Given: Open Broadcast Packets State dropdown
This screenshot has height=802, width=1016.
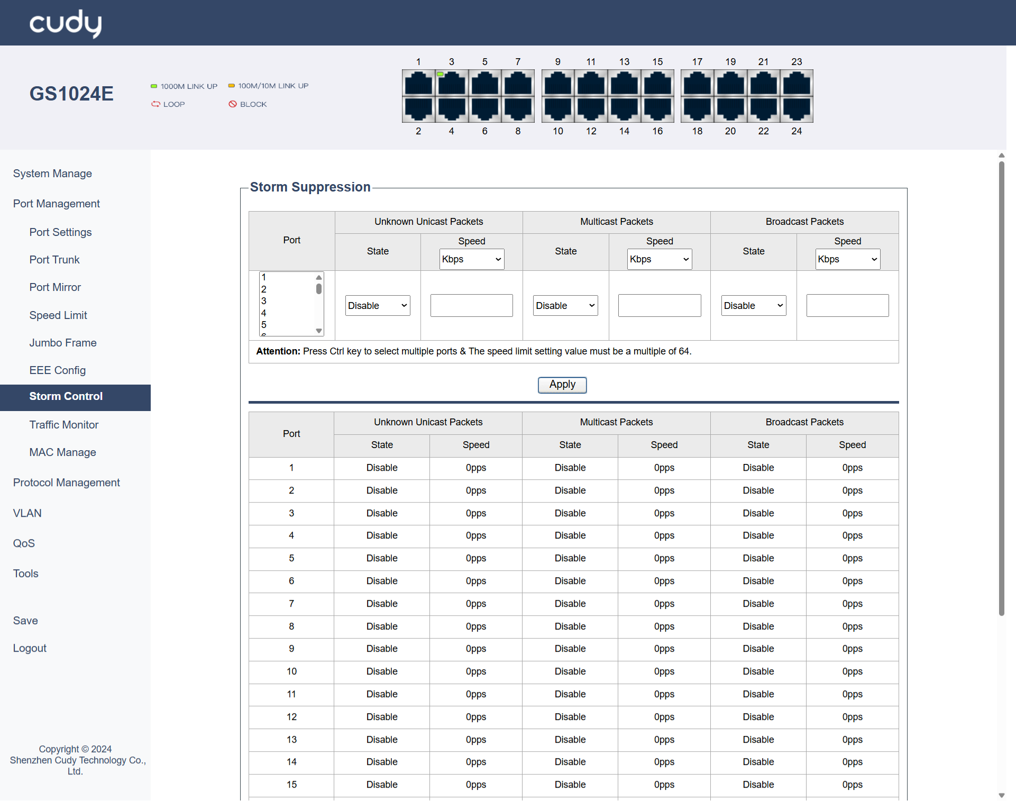Looking at the screenshot, I should [x=753, y=306].
